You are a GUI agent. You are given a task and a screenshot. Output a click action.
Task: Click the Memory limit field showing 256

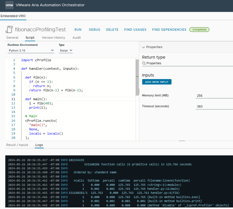[214, 96]
